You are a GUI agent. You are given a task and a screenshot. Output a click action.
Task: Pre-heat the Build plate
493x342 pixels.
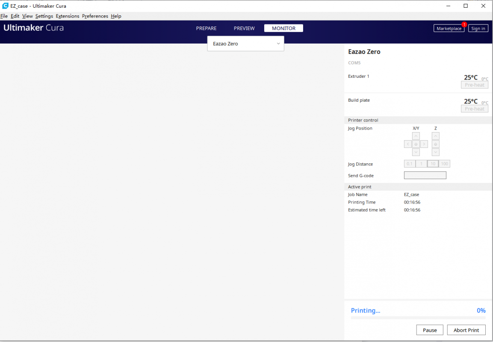pyautogui.click(x=475, y=109)
